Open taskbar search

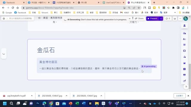(x=11, y=103)
